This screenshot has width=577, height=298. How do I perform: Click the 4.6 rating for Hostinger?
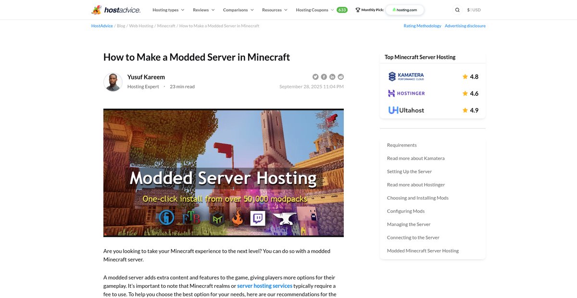pos(474,93)
